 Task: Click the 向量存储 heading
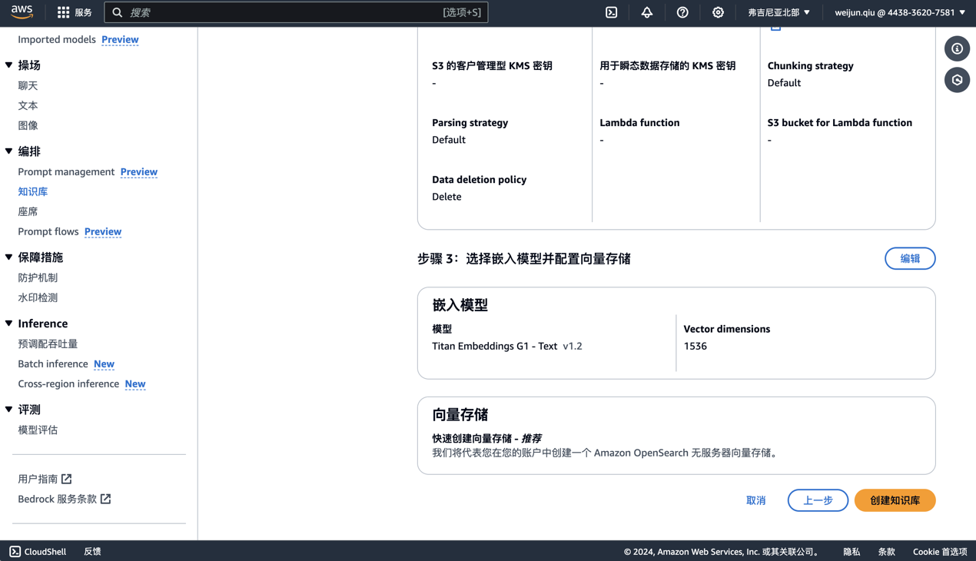point(460,414)
